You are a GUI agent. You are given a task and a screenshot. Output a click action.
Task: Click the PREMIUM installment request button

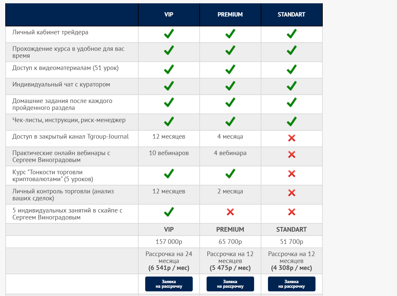click(x=230, y=284)
